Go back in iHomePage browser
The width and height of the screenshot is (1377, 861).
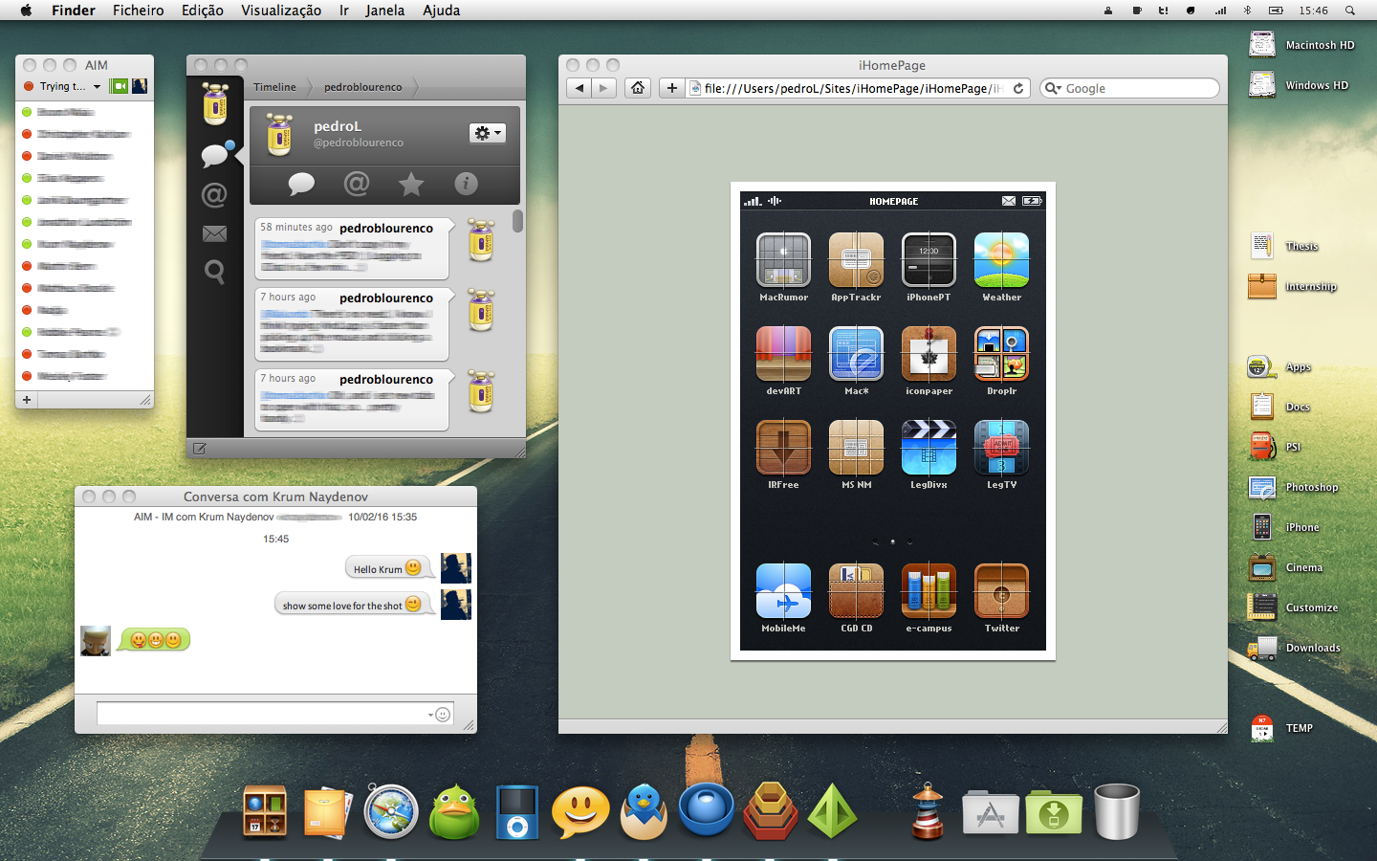pos(579,88)
